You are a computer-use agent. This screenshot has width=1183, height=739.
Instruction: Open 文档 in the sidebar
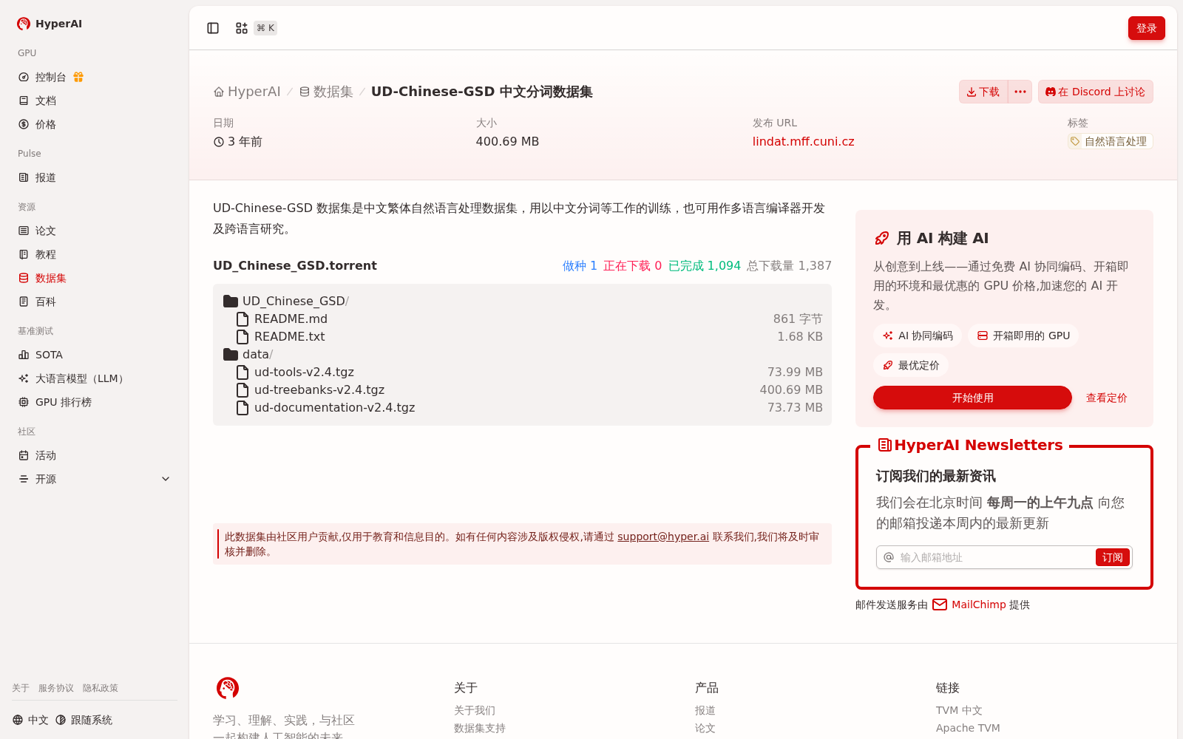(x=95, y=101)
